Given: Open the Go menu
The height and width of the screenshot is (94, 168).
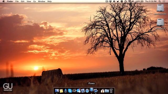Looking at the screenshot, I should click(34, 1).
